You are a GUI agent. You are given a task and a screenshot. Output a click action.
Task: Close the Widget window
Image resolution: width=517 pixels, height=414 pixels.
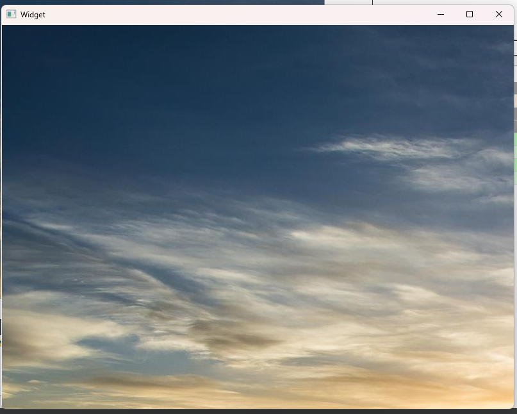tap(499, 14)
